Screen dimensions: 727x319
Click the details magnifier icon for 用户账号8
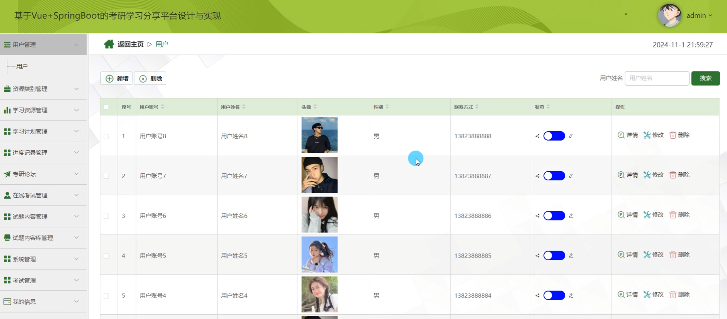click(621, 135)
